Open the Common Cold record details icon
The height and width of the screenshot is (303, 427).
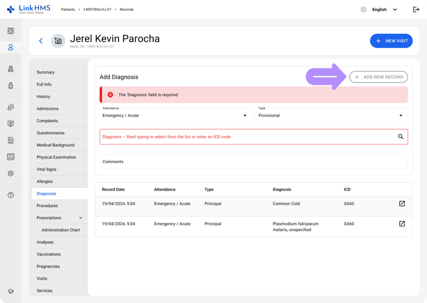[402, 204]
